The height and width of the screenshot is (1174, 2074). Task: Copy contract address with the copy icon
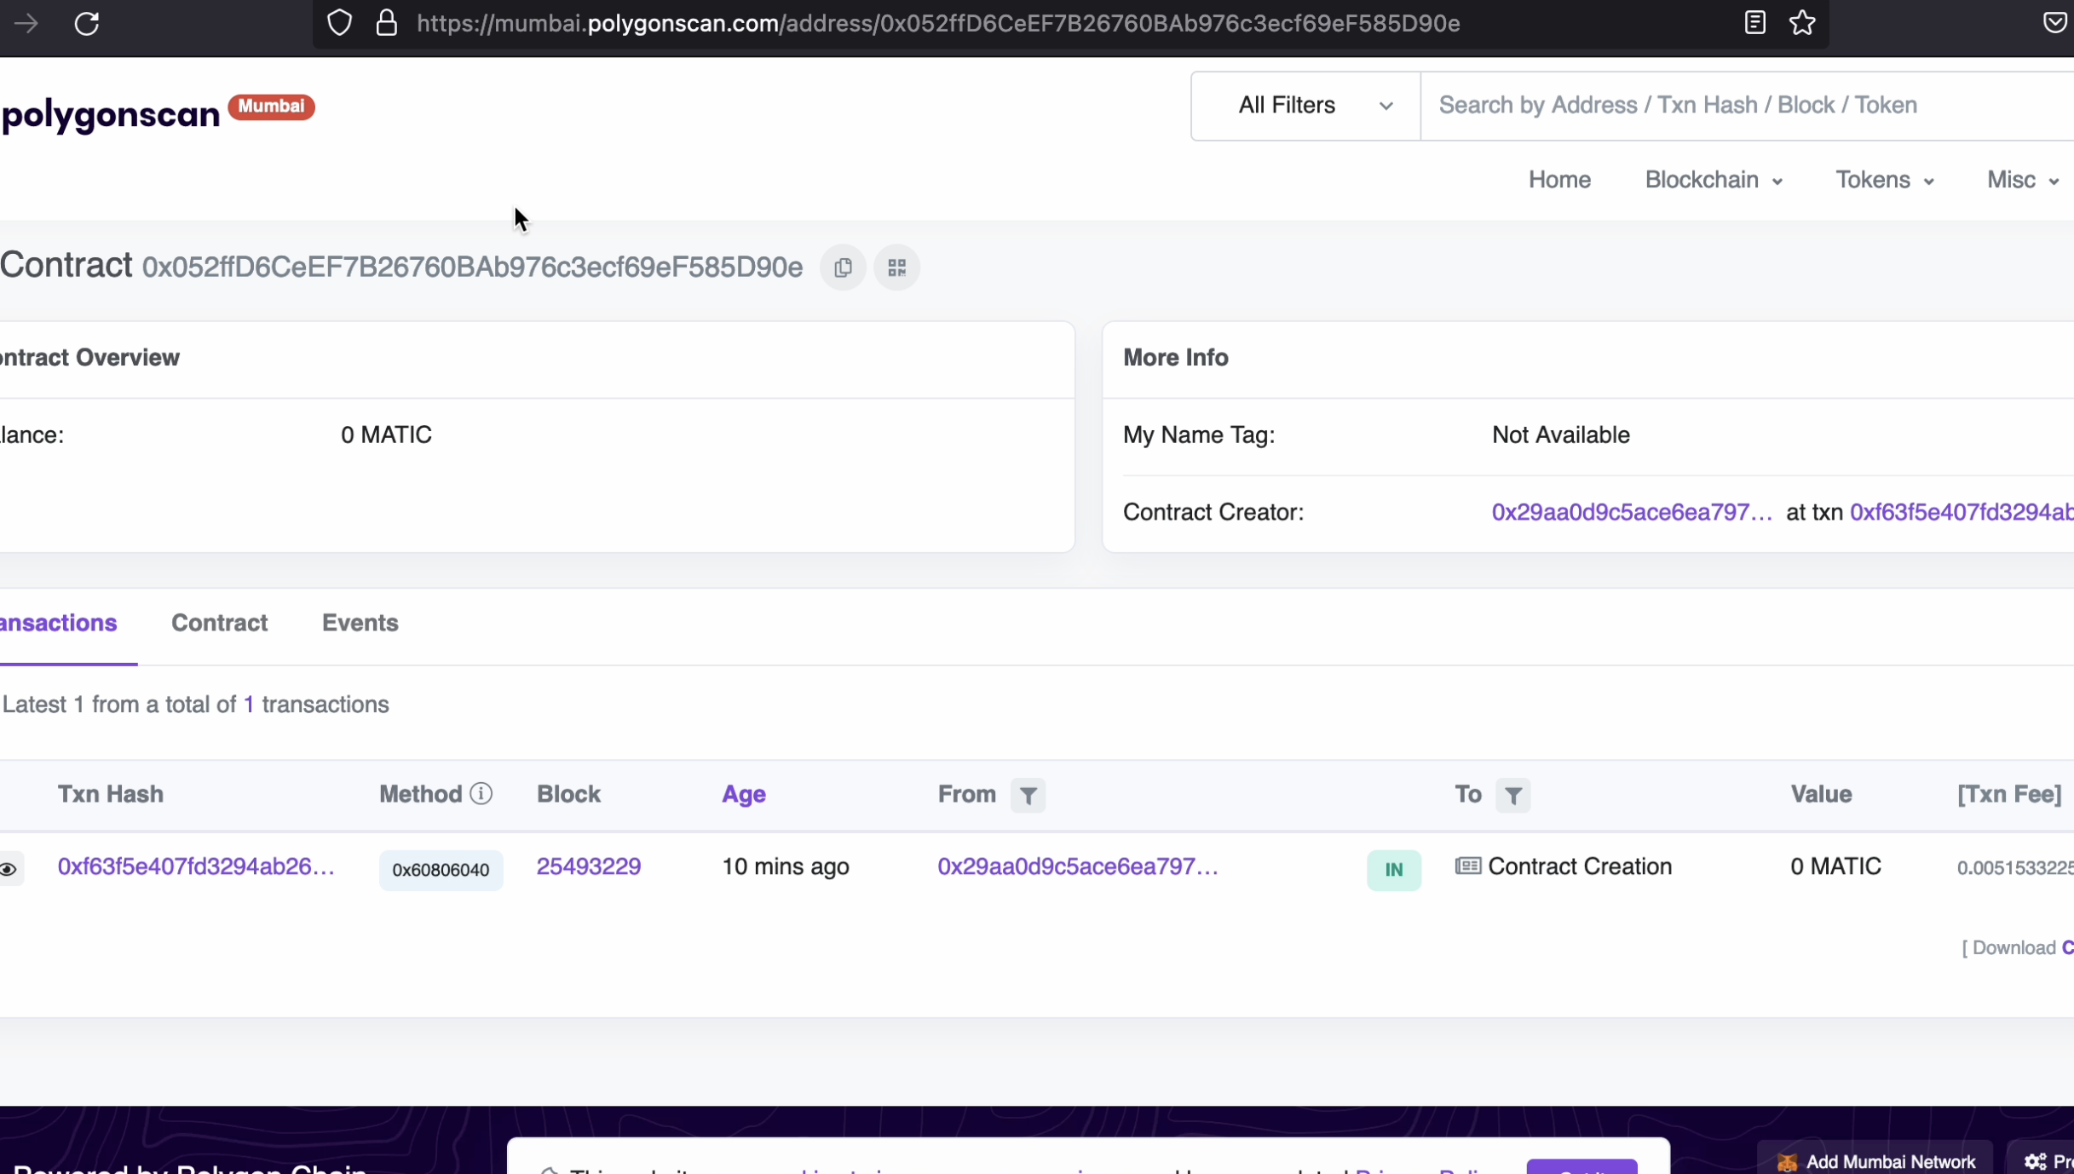coord(843,268)
